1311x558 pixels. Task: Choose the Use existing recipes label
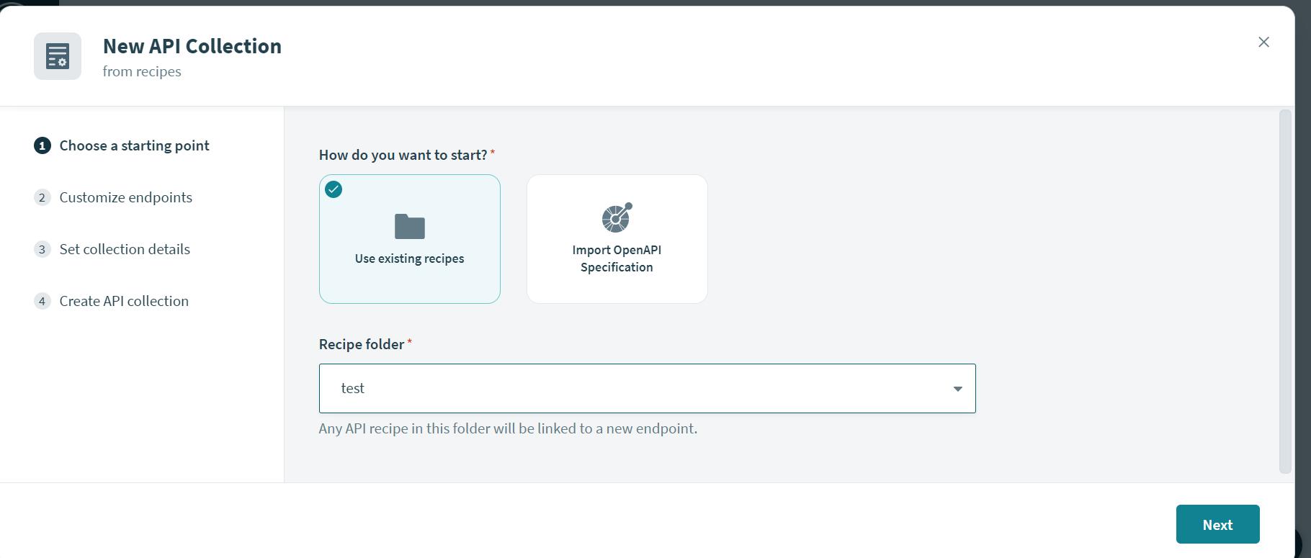[x=409, y=258]
